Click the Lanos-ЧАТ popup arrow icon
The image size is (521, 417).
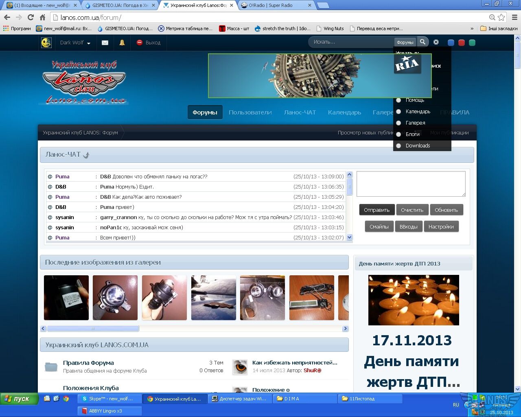pos(86,155)
